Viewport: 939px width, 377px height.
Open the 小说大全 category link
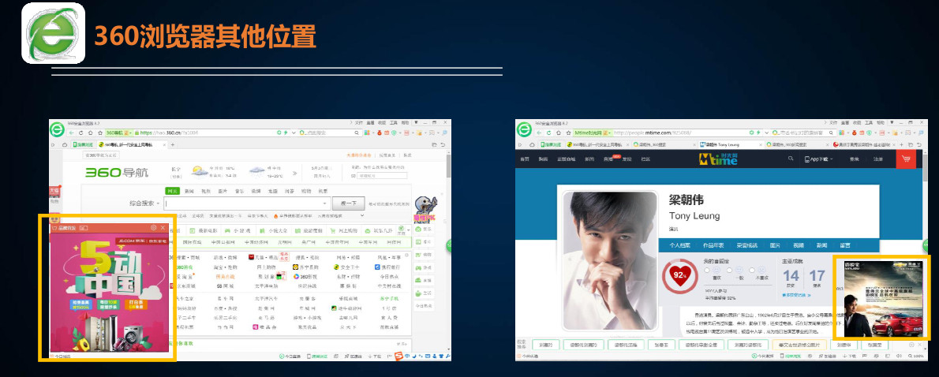click(273, 230)
